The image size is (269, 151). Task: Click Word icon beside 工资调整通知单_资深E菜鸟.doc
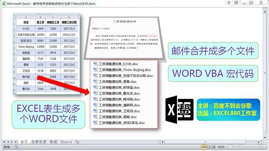(95, 122)
